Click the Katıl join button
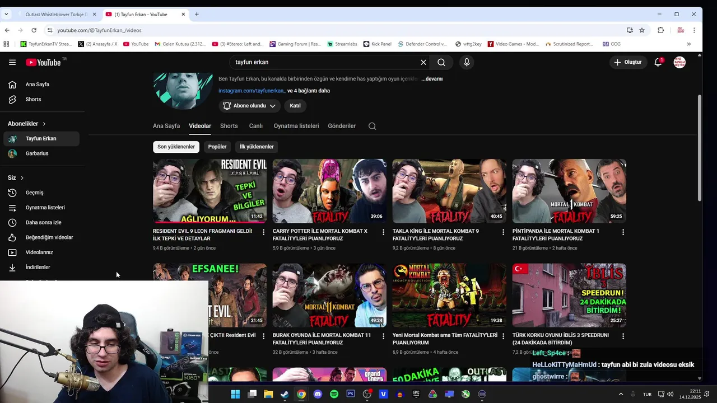This screenshot has width=717, height=403. [x=295, y=106]
